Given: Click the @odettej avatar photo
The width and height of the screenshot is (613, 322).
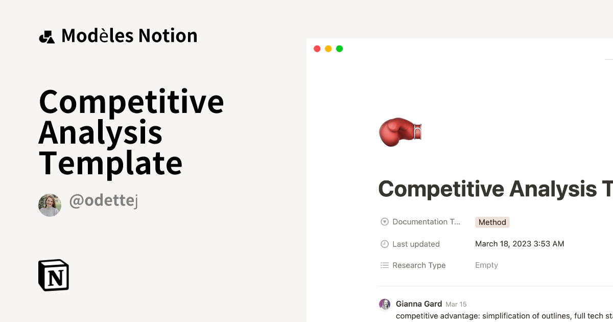Looking at the screenshot, I should point(50,205).
